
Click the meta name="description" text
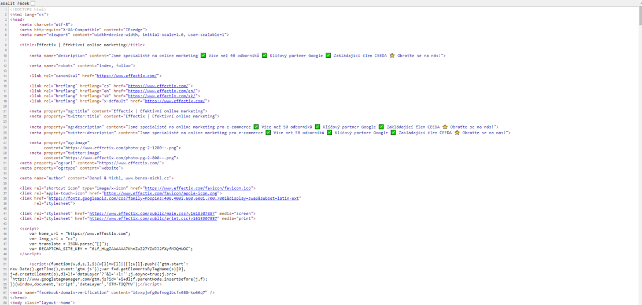point(237,56)
